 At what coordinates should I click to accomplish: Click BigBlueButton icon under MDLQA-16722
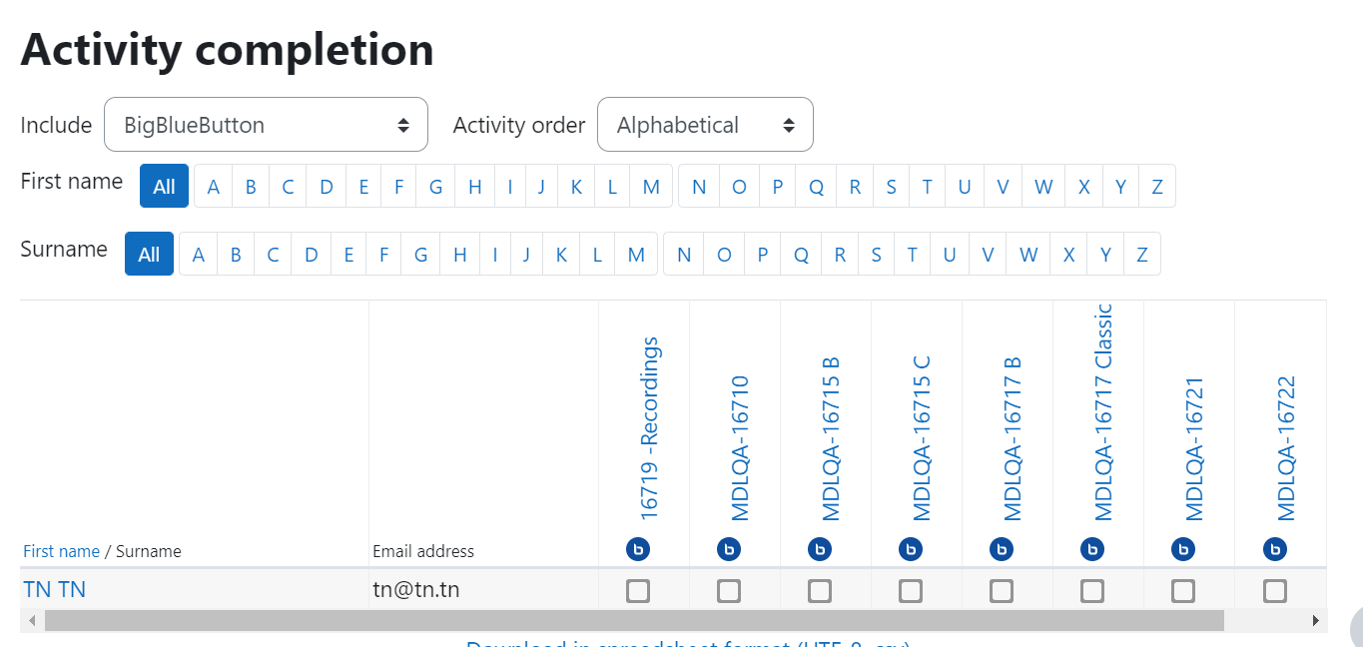tap(1274, 549)
